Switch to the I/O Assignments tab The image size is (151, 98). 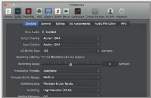tap(80, 24)
